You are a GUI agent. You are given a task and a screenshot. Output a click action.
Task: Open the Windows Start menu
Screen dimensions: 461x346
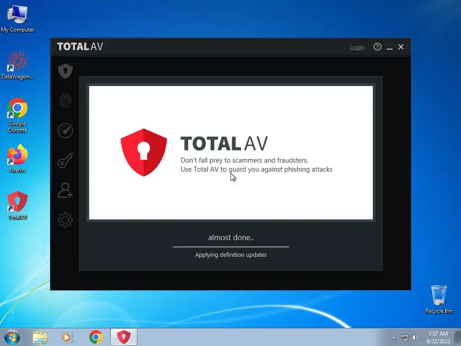coord(12,337)
